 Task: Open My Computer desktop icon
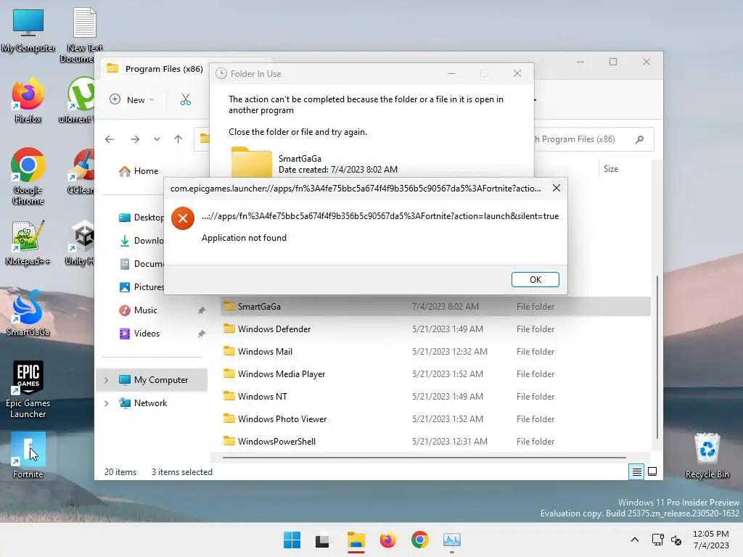coord(28,30)
